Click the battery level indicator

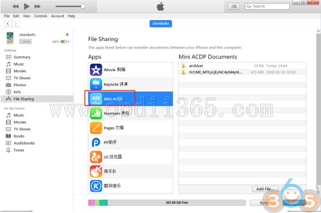point(64,42)
